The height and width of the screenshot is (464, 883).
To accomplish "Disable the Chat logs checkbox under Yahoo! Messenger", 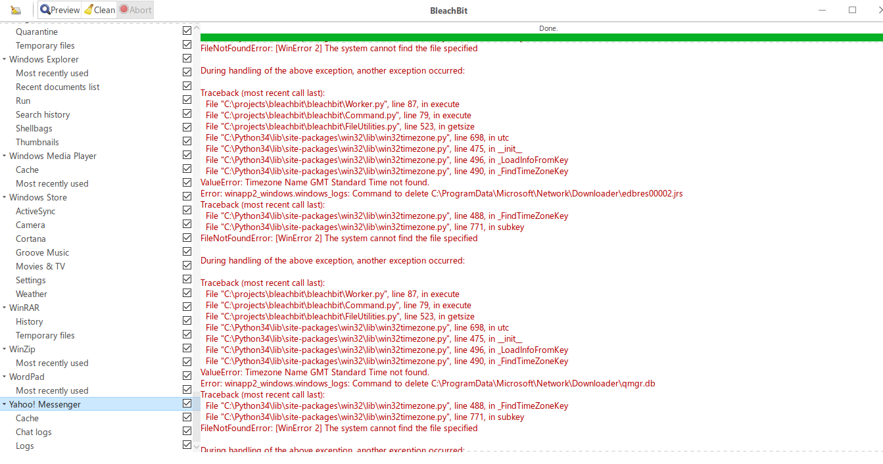I will point(187,430).
